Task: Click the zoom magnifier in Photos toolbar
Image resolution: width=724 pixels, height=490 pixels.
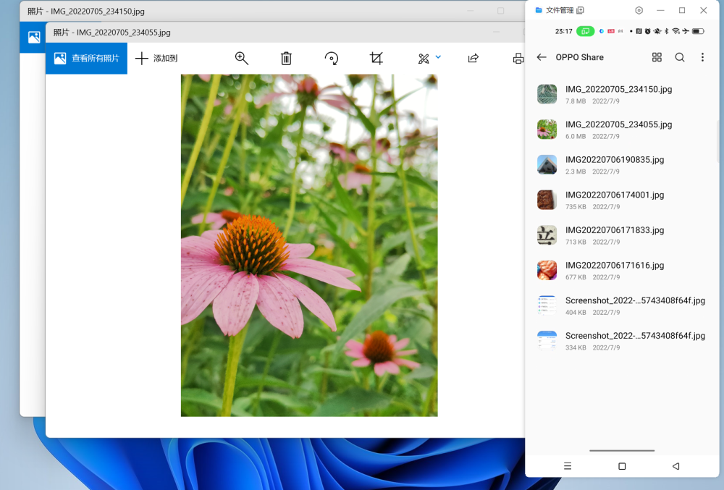Action: click(242, 59)
